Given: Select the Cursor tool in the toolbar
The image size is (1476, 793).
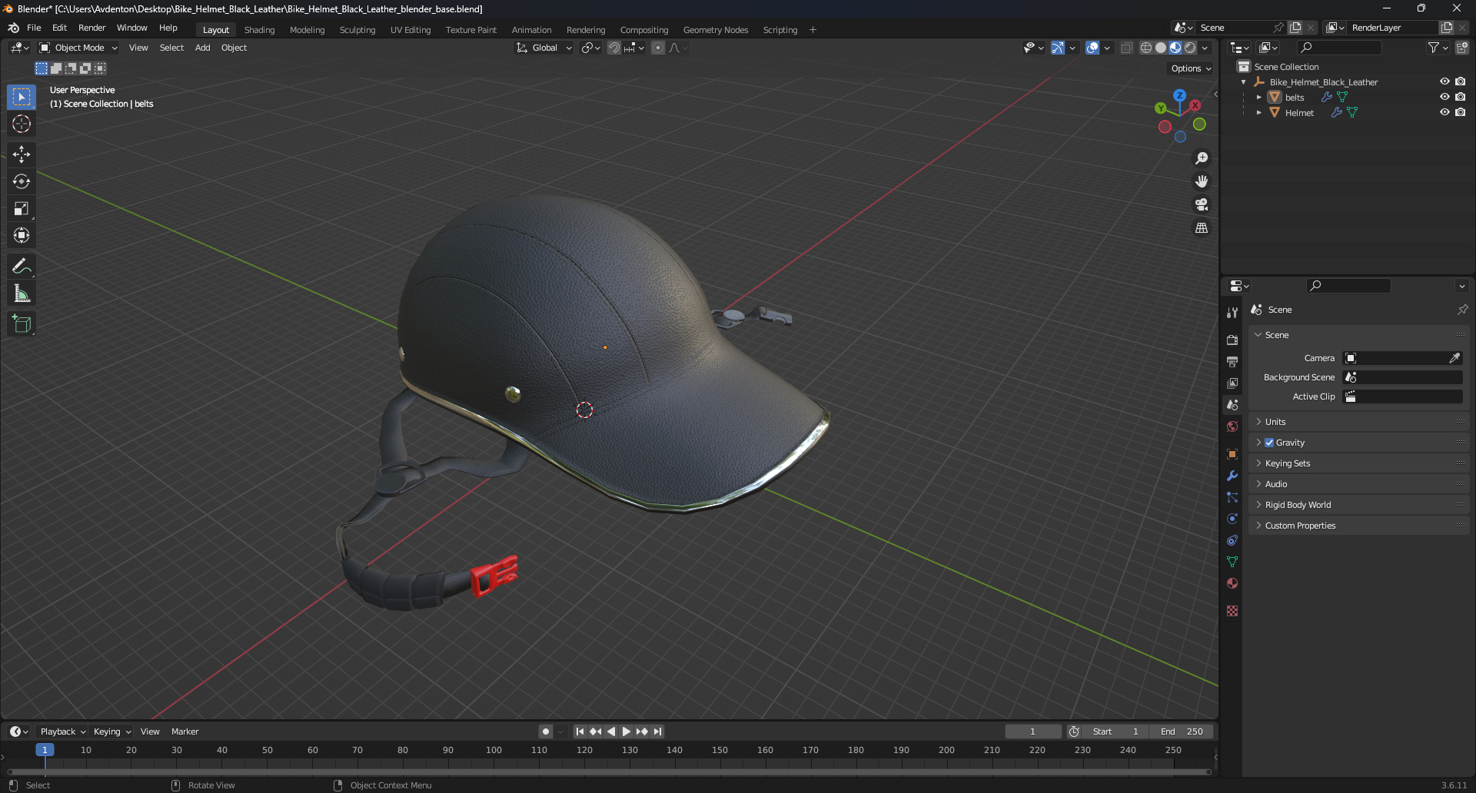Looking at the screenshot, I should pyautogui.click(x=22, y=124).
